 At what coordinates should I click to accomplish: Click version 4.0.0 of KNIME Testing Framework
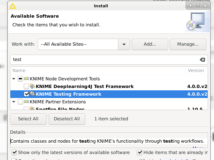[x=197, y=94]
